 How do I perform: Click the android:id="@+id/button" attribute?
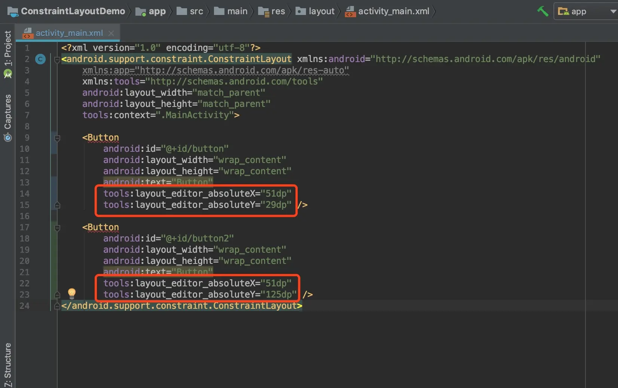tap(166, 149)
